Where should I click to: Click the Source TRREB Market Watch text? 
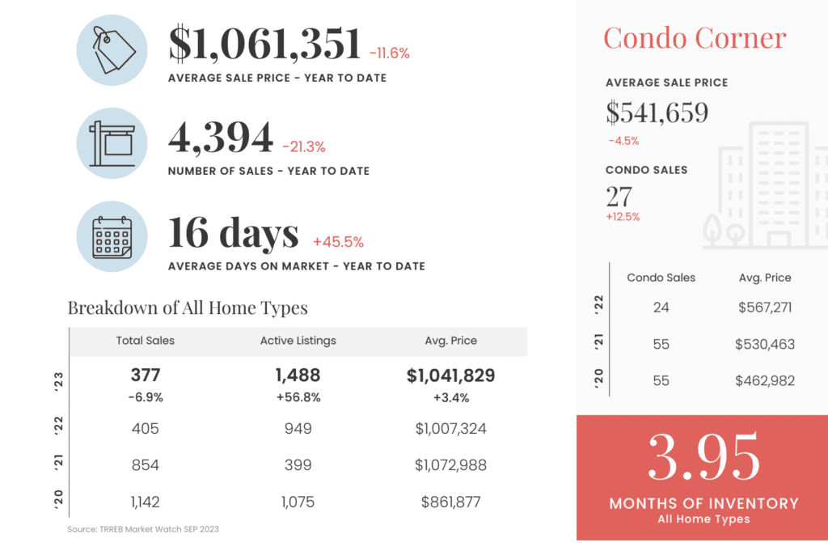tap(142, 528)
